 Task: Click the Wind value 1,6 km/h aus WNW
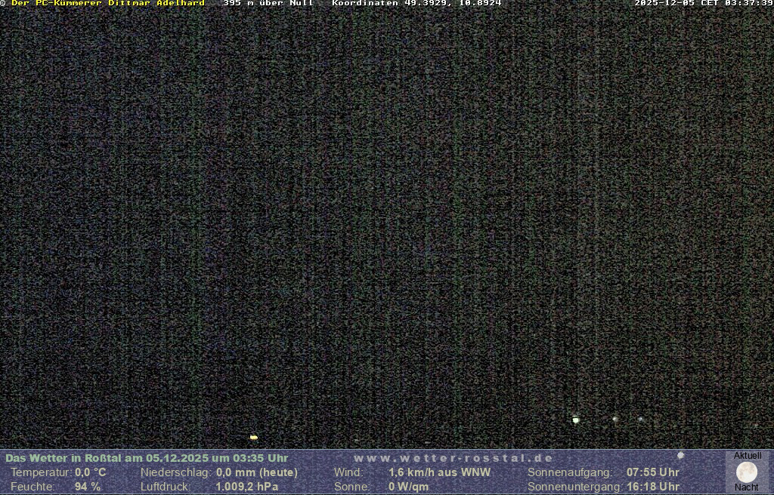pyautogui.click(x=439, y=472)
